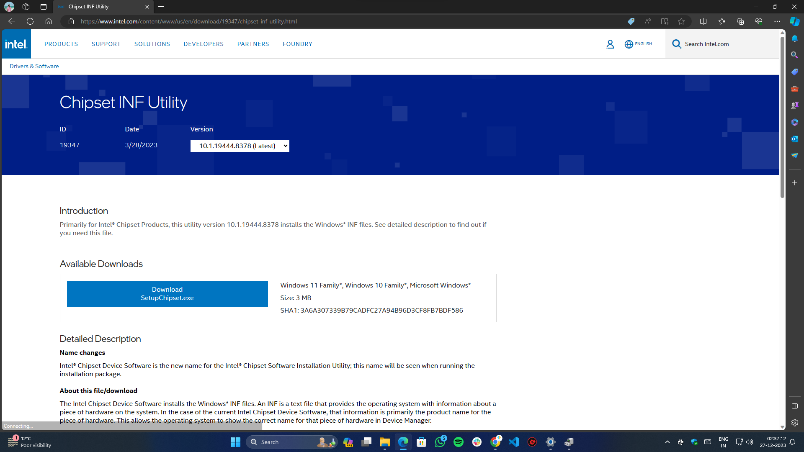Click the Spotify icon in taskbar
Viewport: 804px width, 452px height.
(x=459, y=442)
